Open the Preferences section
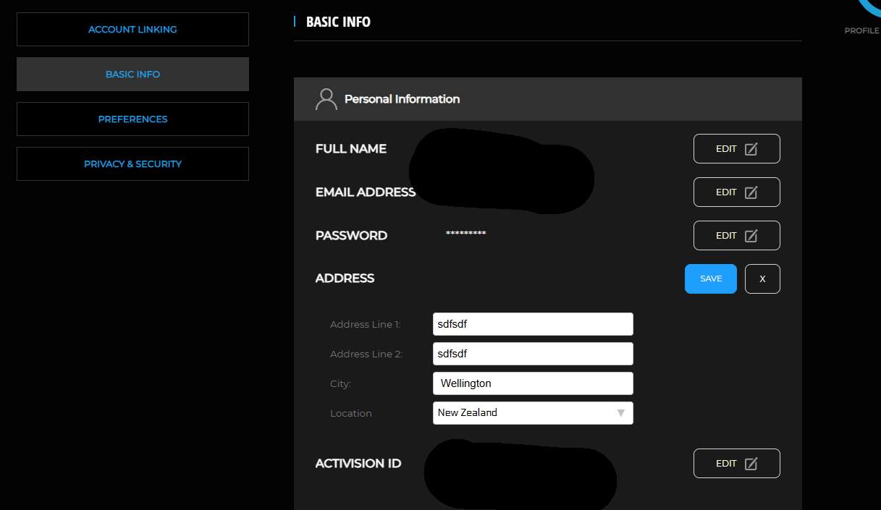 [x=132, y=119]
